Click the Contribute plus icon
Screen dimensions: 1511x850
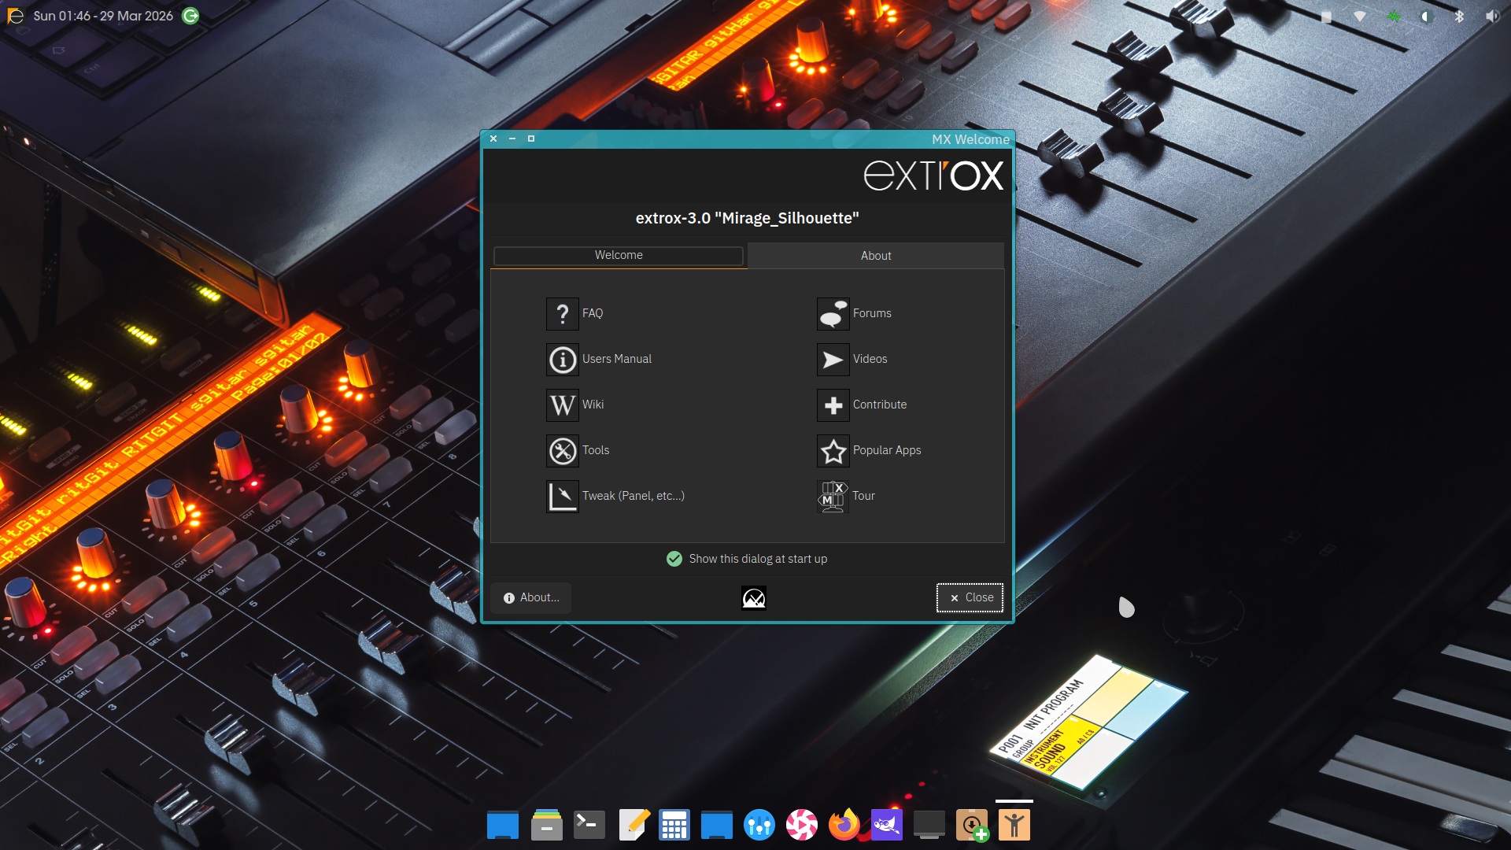[833, 405]
